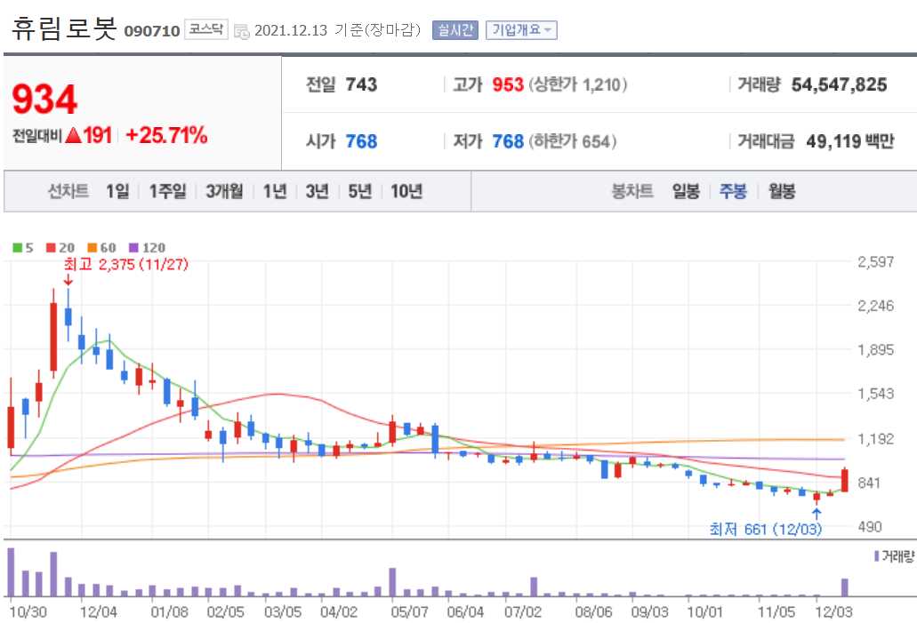Viewport: 917px width, 623px height.
Task: Switch to the 월봉 monthly candle chart
Action: pos(782,191)
